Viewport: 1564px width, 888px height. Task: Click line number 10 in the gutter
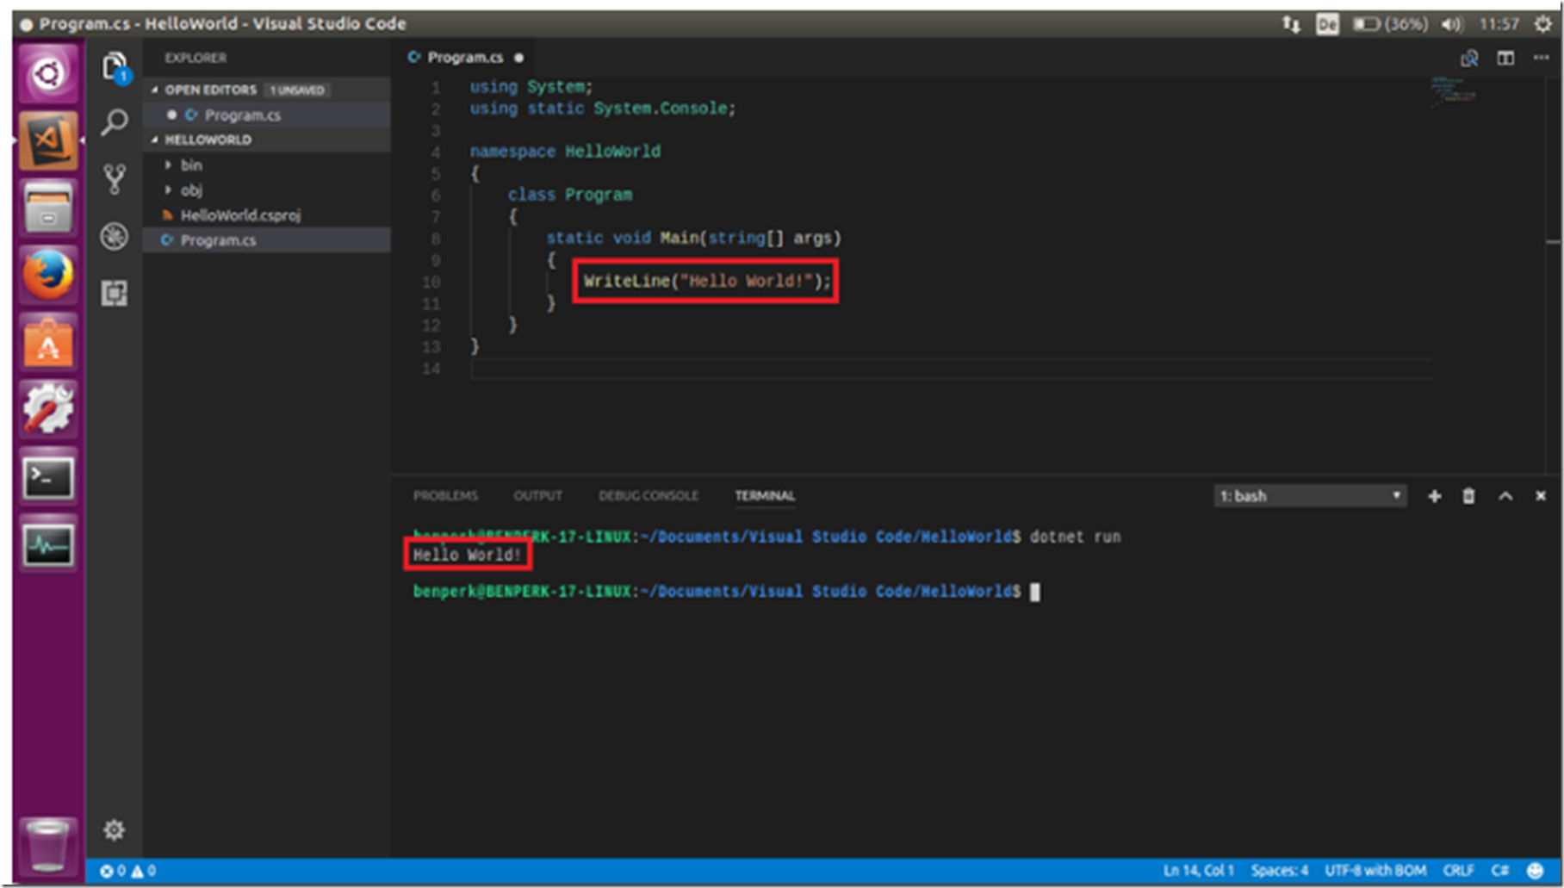[x=431, y=282]
